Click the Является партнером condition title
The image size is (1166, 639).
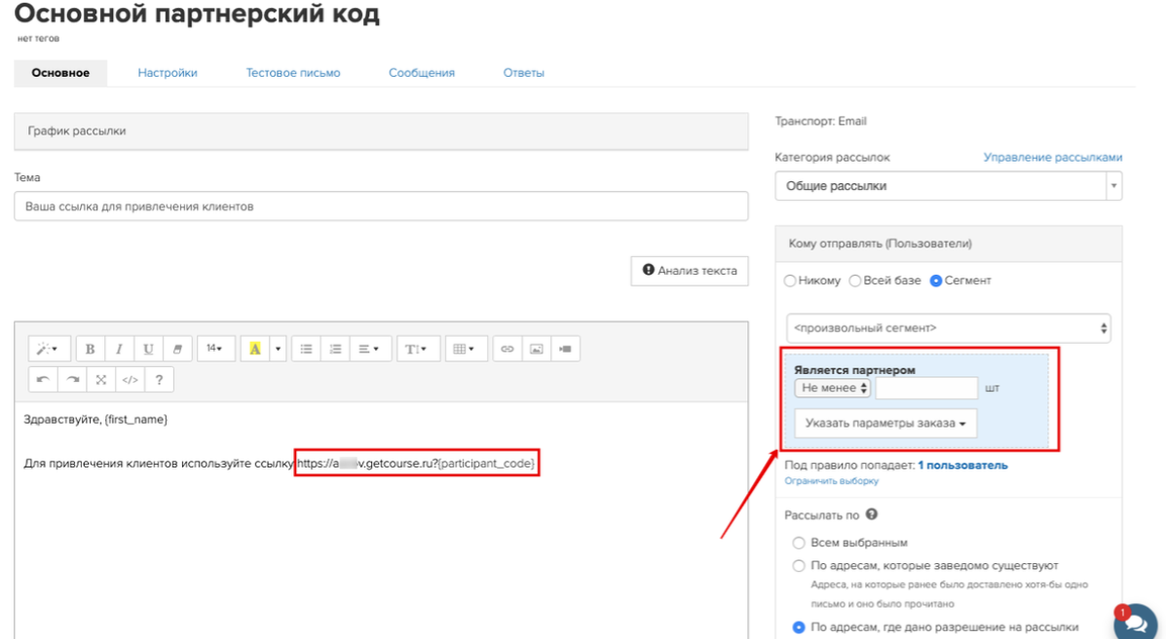tap(854, 370)
